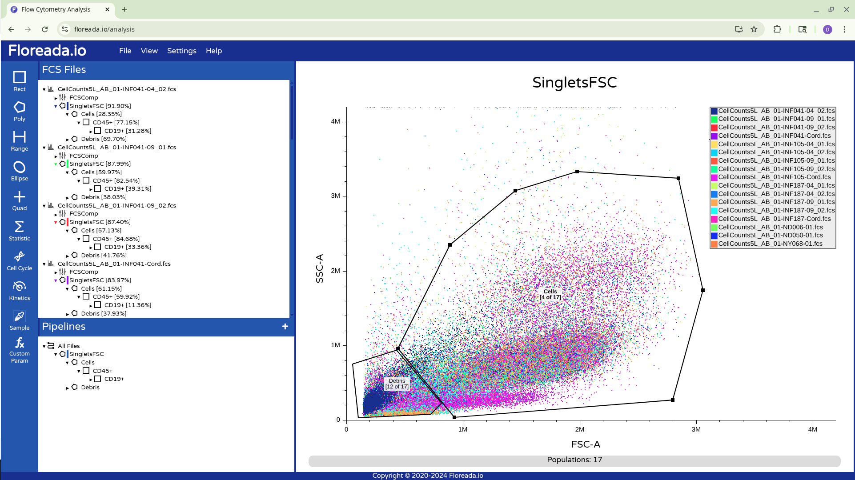Bookmark this page with star icon
855x480 pixels.
[x=754, y=29]
